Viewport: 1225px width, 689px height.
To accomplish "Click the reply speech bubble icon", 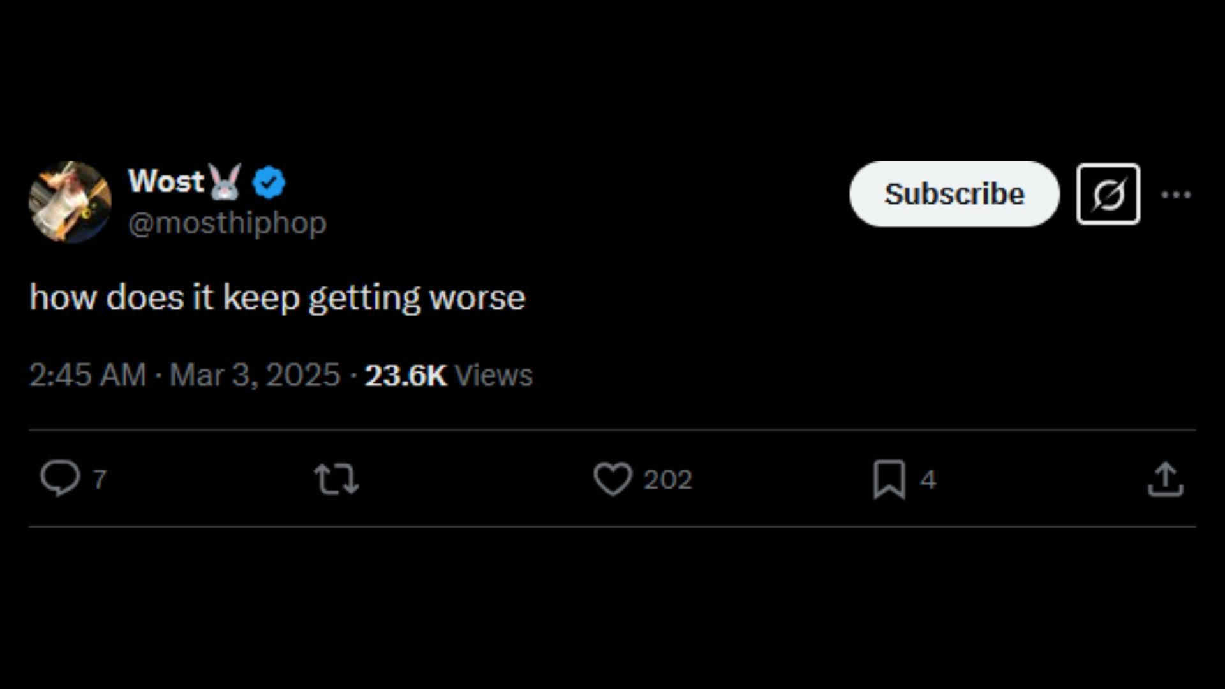I will pyautogui.click(x=60, y=478).
